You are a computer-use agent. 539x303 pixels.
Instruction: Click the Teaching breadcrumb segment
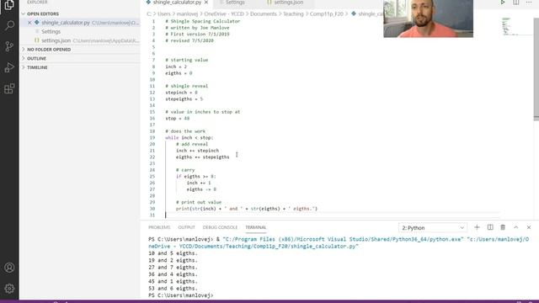293,14
